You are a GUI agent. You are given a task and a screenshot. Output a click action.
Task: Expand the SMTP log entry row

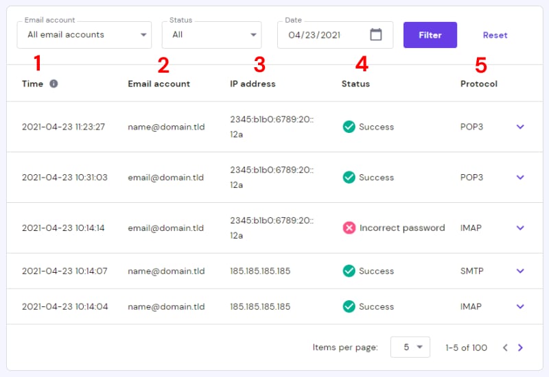click(520, 271)
